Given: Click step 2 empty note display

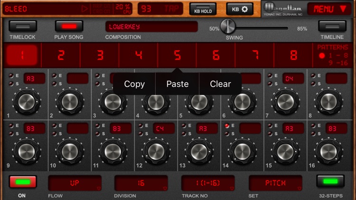Looking at the screenshot, I should [77, 79].
